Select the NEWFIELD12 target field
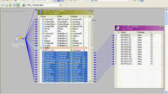Viewport: 168px width, 94px height. [x=127, y=64]
